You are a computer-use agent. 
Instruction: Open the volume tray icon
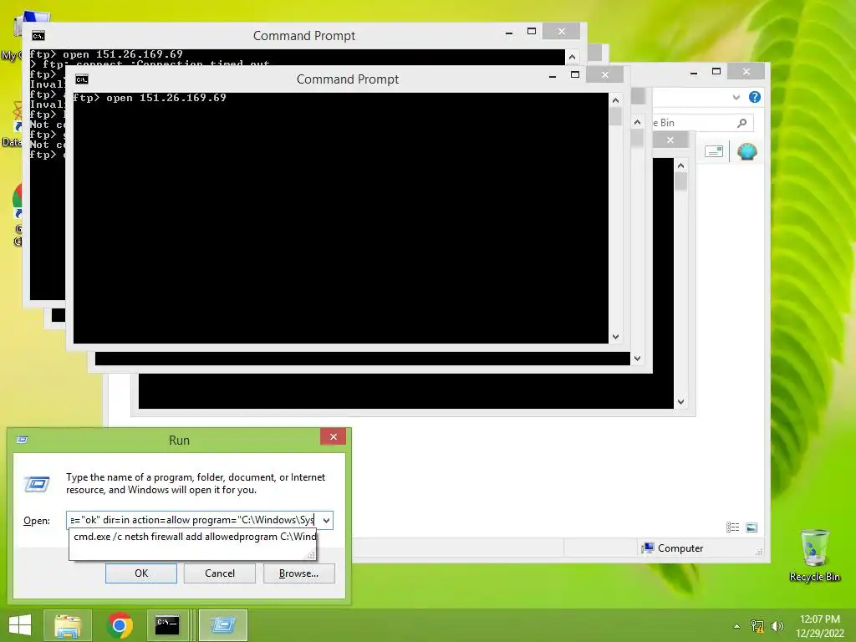777,626
